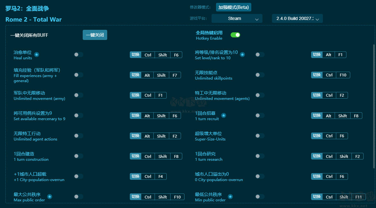
Task: Click 切换 button for Max public order
Action: click(x=136, y=197)
